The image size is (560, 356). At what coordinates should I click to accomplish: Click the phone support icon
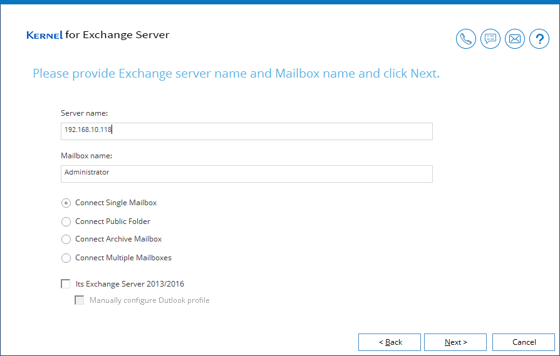465,39
